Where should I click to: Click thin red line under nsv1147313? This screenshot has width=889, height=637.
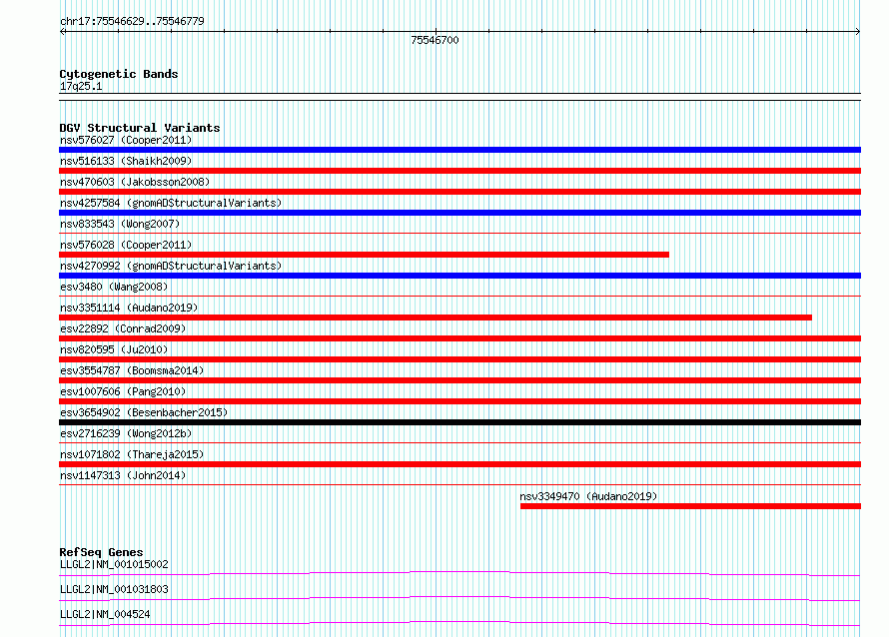(459, 484)
